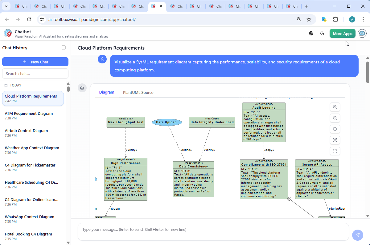This screenshot has width=370, height=245.
Task: Start a New Chat
Action: (x=35, y=62)
